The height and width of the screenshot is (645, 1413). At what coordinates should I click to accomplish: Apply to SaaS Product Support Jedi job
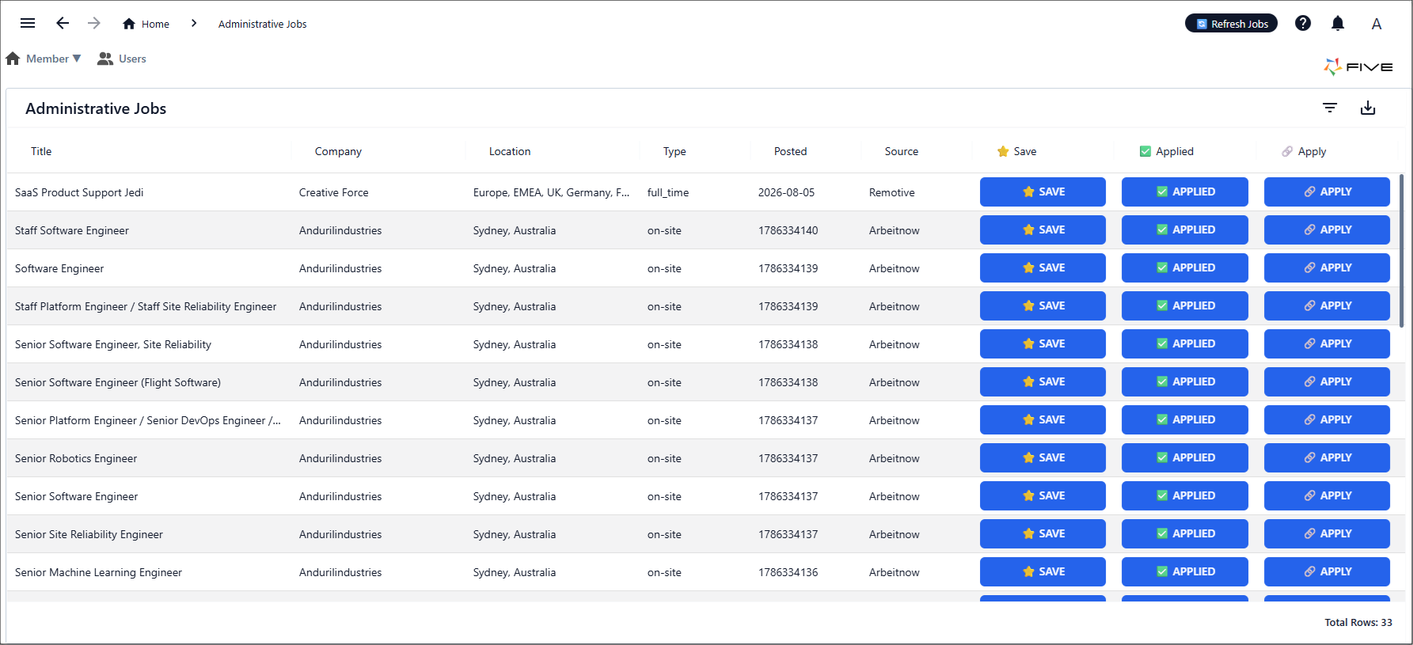coord(1327,192)
